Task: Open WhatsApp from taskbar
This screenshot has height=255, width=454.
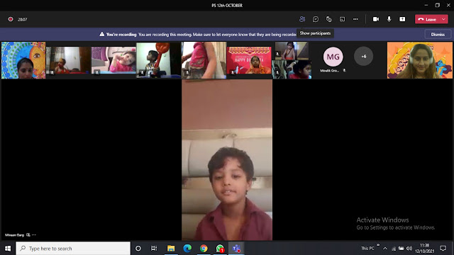Action: coord(220,249)
